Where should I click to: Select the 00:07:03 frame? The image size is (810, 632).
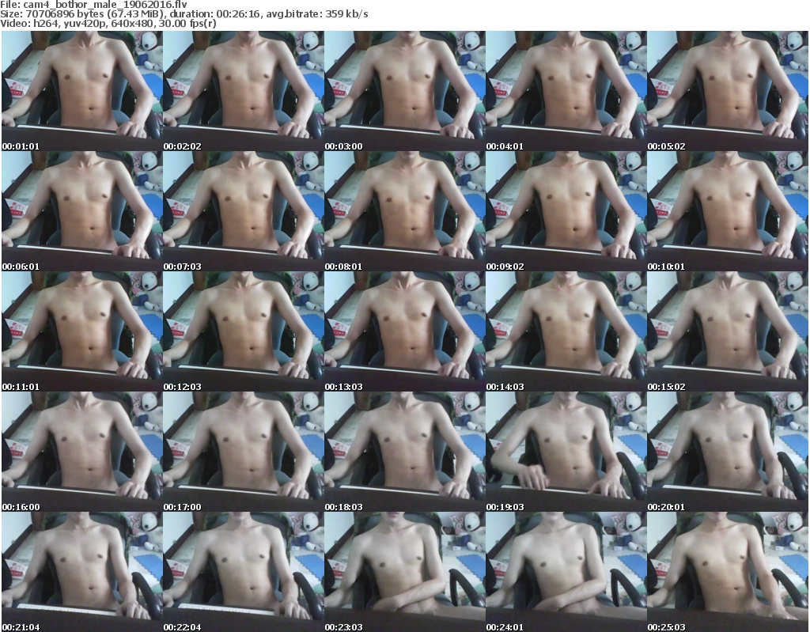click(x=244, y=211)
